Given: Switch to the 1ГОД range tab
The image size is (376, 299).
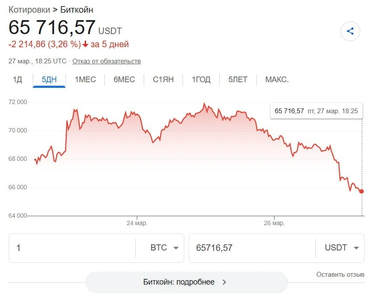Looking at the screenshot, I should pos(201,80).
